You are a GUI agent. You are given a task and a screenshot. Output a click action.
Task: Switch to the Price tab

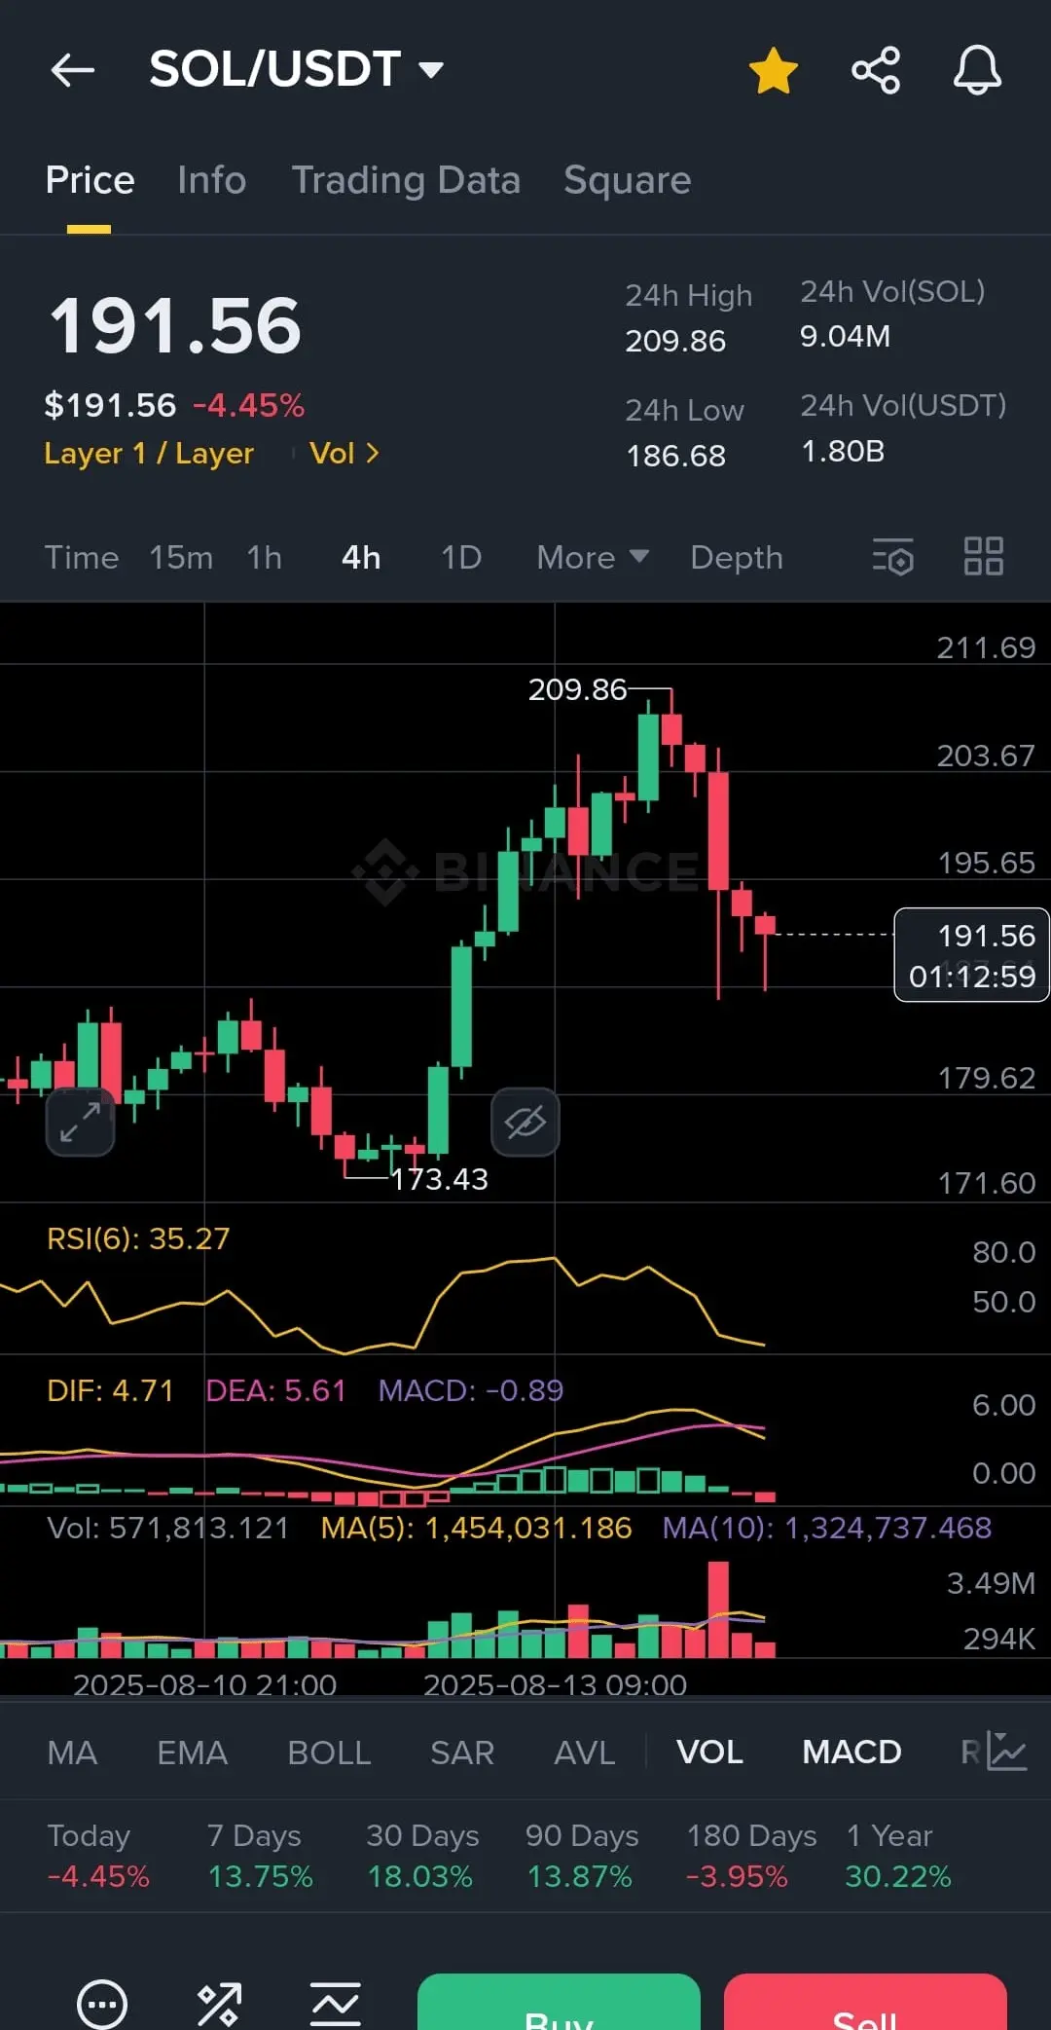click(90, 180)
